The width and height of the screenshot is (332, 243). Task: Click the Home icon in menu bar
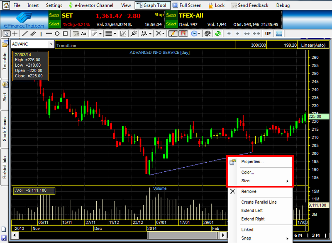coord(6,5)
